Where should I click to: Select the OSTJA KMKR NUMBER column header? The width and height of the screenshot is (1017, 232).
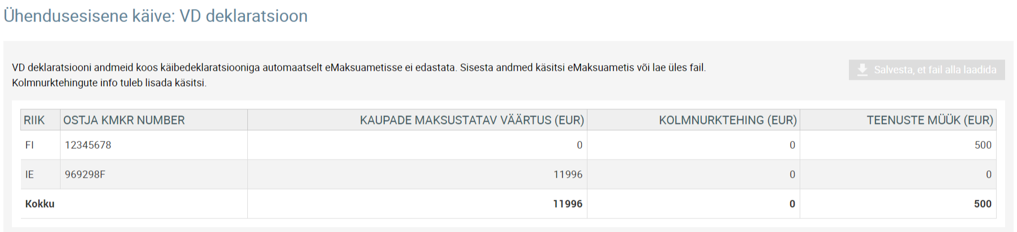coord(124,120)
